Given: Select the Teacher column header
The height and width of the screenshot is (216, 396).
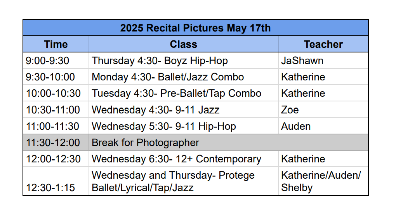Looking at the screenshot, I should 323,44.
